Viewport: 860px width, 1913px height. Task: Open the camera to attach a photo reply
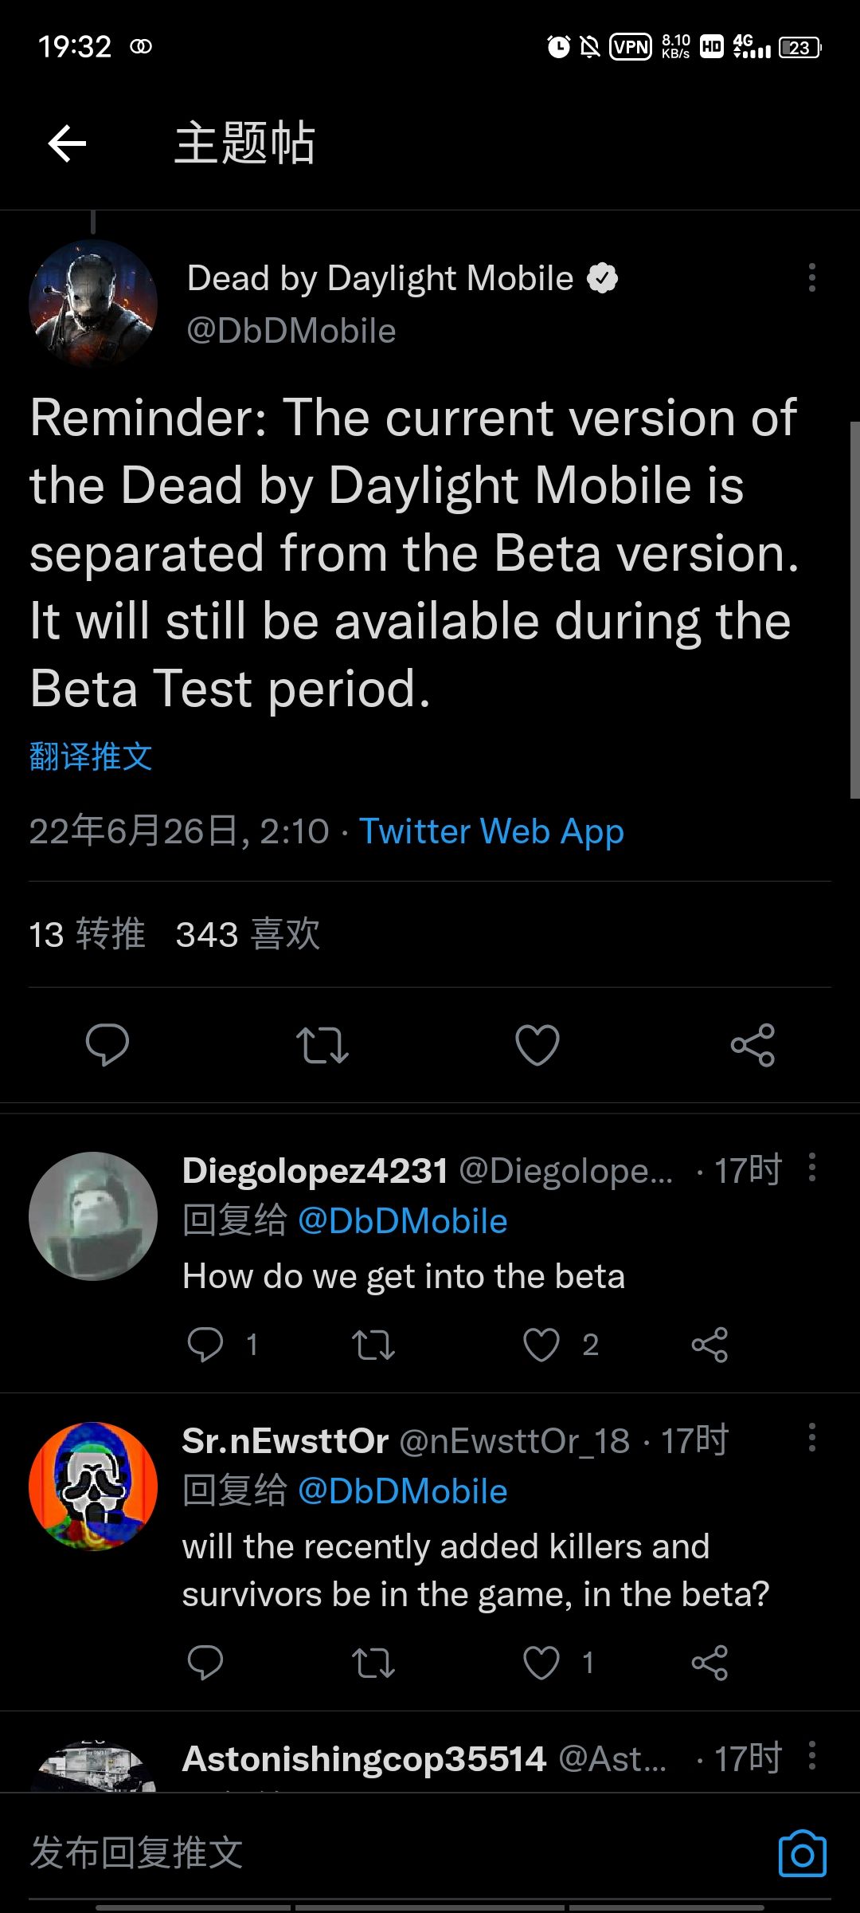pyautogui.click(x=801, y=1852)
